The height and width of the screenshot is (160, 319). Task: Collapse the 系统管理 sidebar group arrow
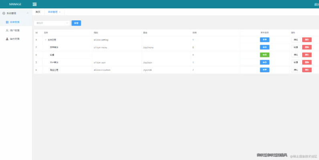[28, 13]
